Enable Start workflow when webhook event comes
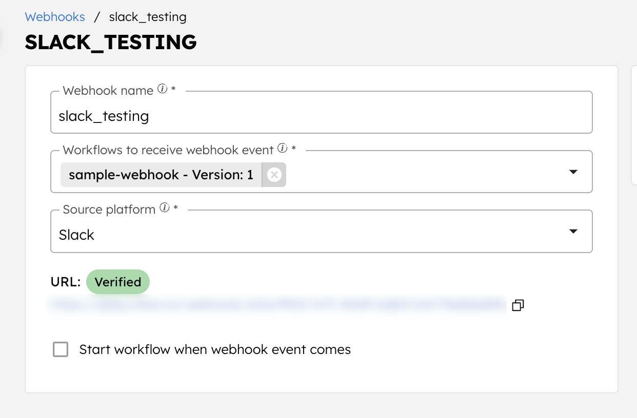Image resolution: width=637 pixels, height=418 pixels. (61, 349)
